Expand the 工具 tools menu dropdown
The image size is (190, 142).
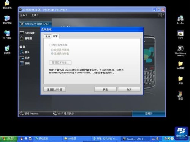pyautogui.click(x=35, y=15)
